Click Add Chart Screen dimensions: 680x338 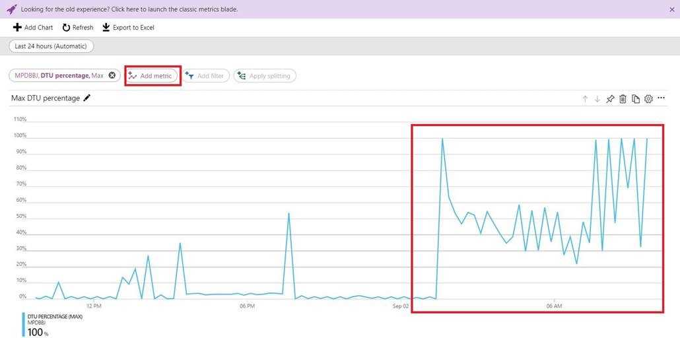[x=33, y=27]
